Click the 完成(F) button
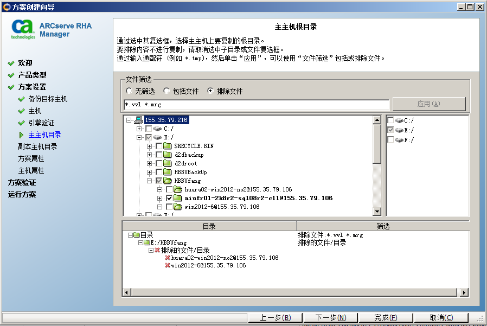This screenshot has height=326, width=487. click(386, 318)
